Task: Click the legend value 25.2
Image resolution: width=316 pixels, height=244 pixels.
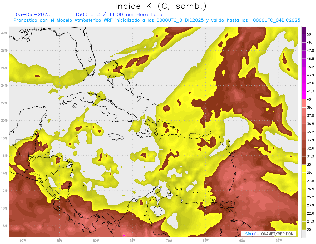Action: coord(310,197)
